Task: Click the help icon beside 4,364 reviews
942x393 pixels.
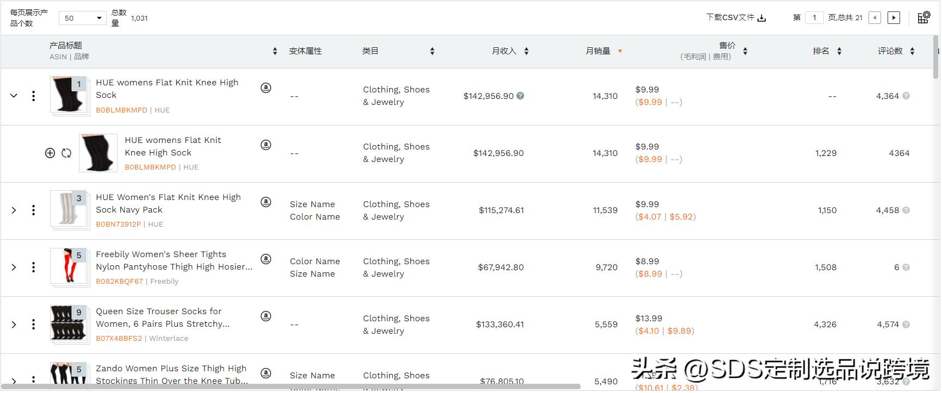Action: pyautogui.click(x=906, y=96)
